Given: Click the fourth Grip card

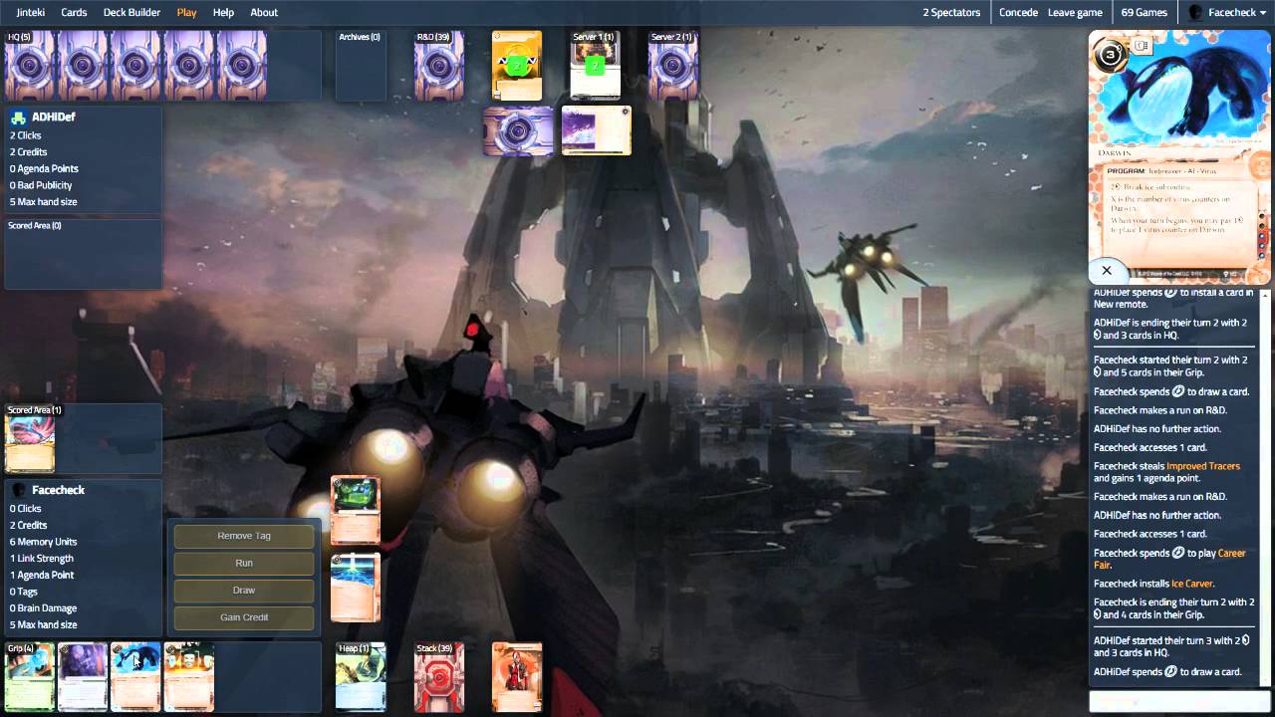Looking at the screenshot, I should (189, 677).
